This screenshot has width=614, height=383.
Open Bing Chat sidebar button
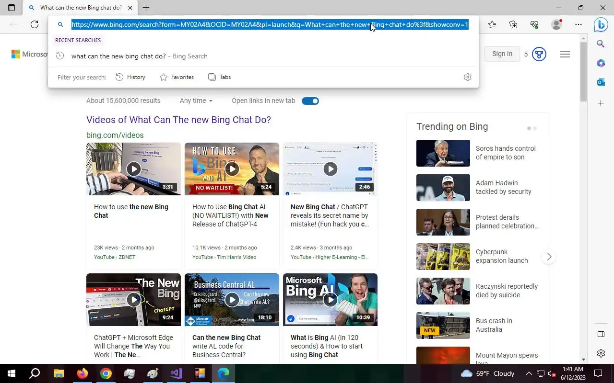(601, 24)
